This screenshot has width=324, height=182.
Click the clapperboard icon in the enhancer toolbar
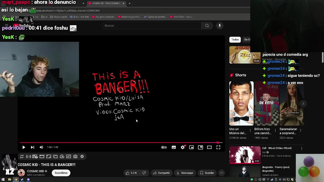(42, 156)
